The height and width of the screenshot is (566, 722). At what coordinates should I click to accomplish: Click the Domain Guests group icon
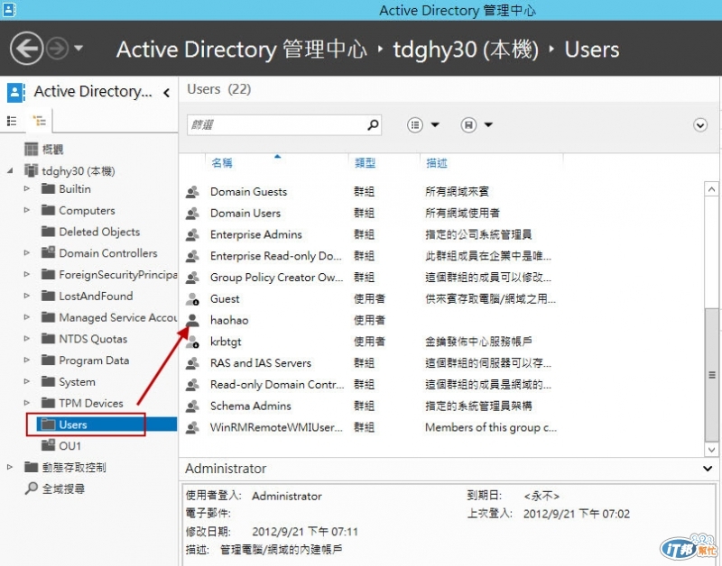(x=192, y=192)
